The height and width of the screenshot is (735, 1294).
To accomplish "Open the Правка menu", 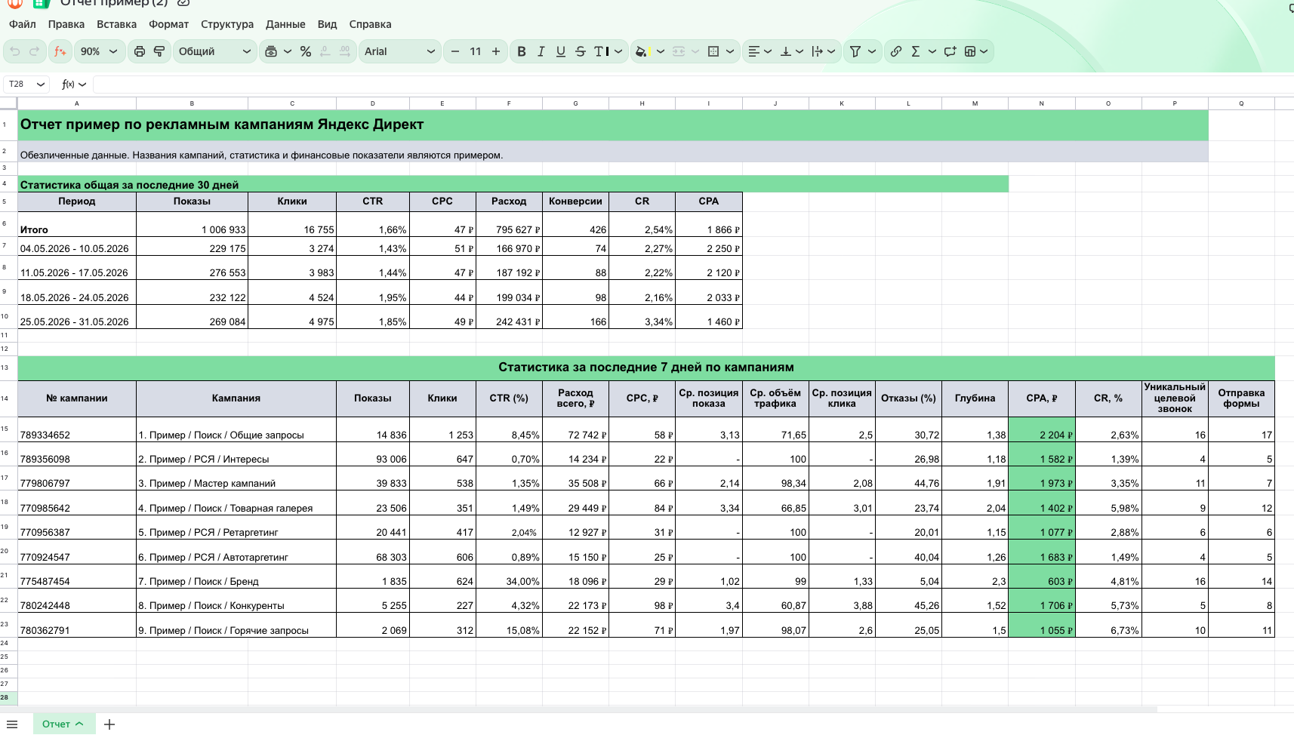I will [x=66, y=24].
